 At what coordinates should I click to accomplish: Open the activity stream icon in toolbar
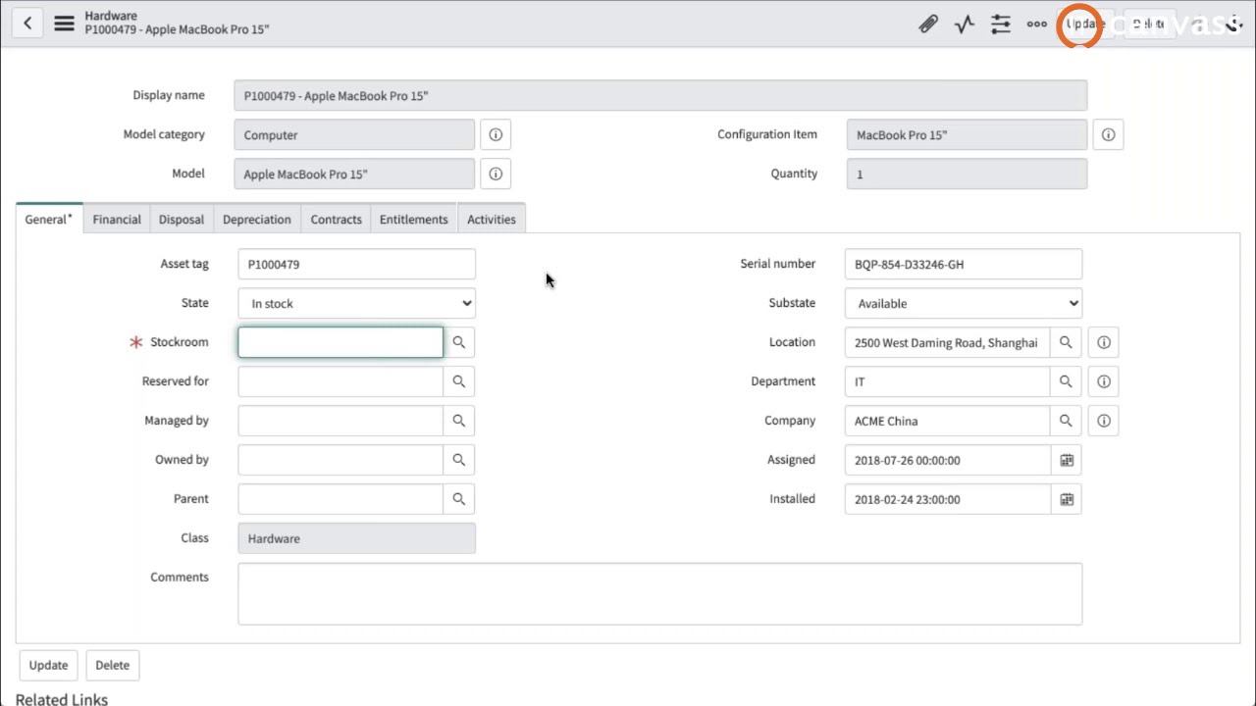(964, 24)
